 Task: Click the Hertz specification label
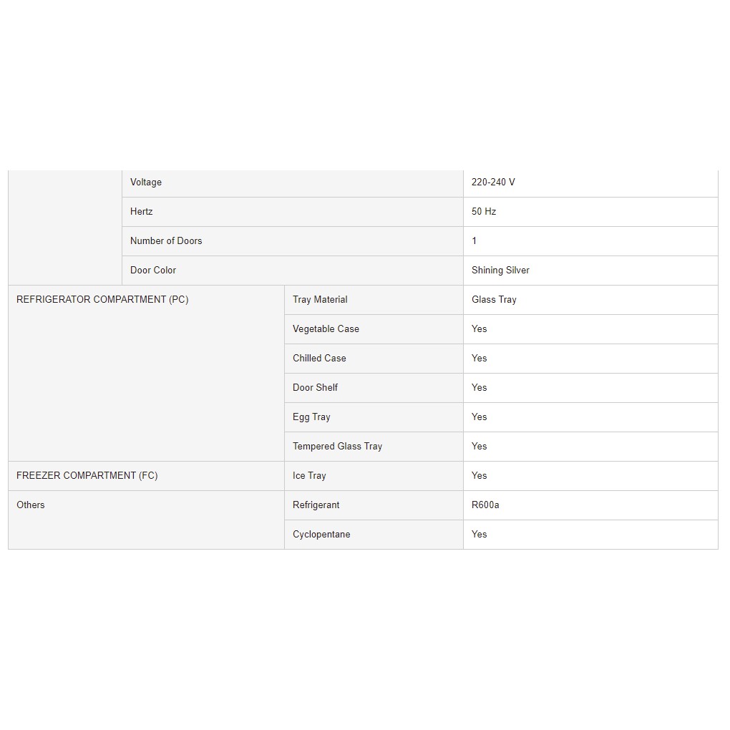click(141, 211)
